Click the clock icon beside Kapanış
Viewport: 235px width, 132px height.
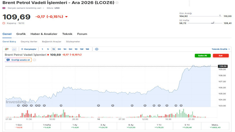point(4,23)
